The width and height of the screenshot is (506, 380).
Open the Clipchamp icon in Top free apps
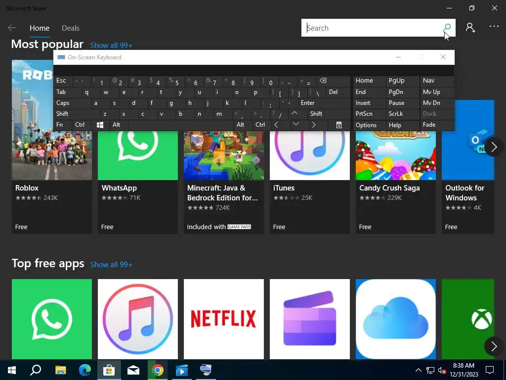coord(310,319)
